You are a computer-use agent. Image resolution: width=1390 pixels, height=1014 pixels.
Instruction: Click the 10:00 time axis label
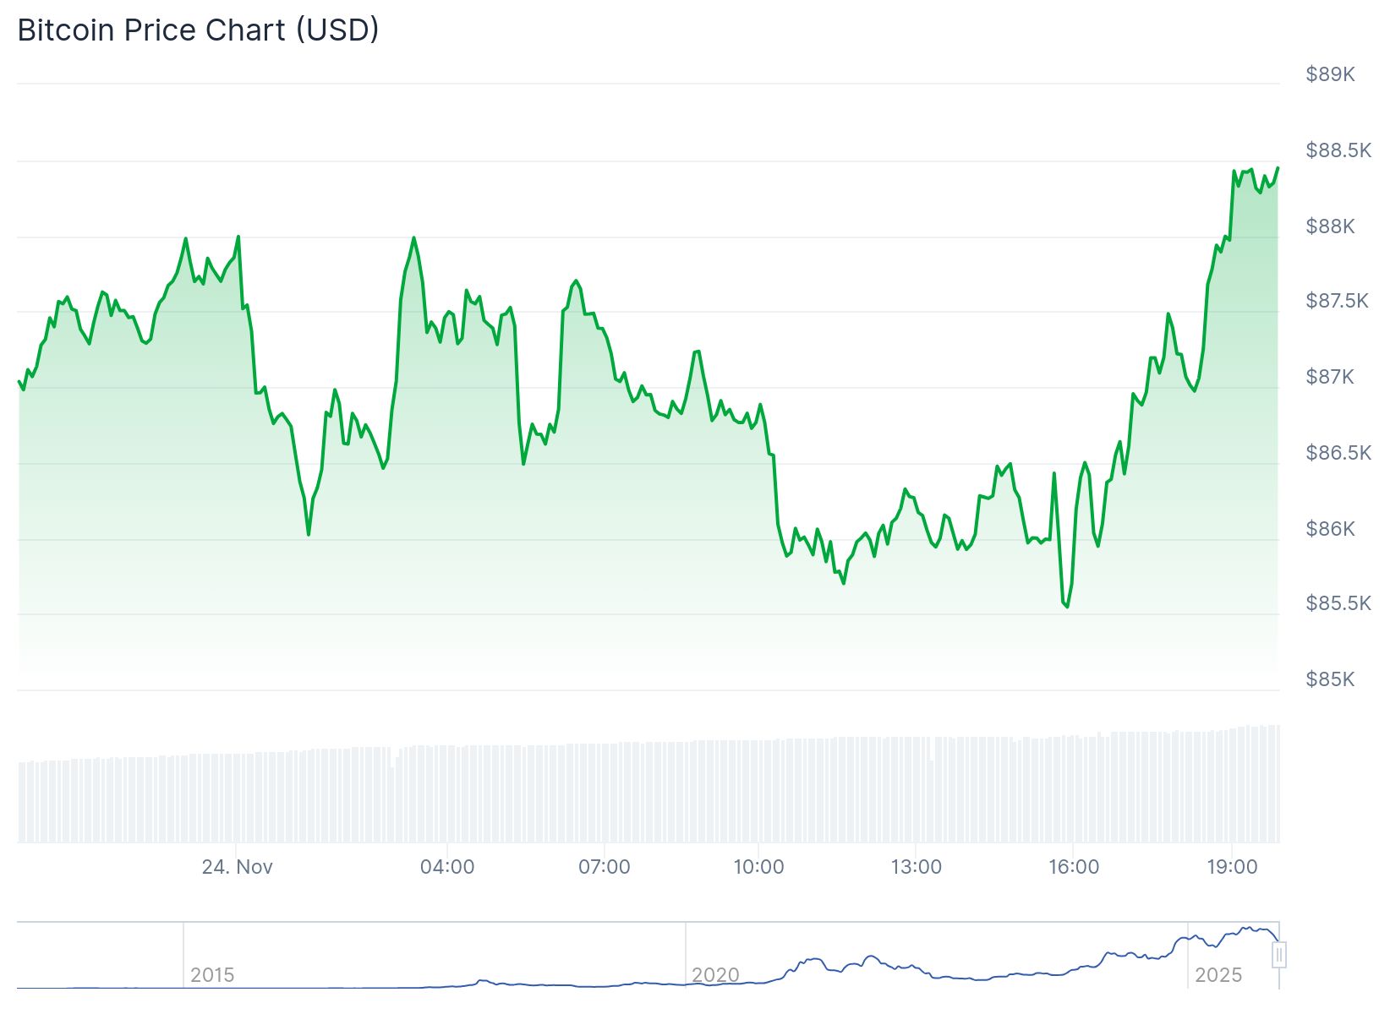[758, 867]
